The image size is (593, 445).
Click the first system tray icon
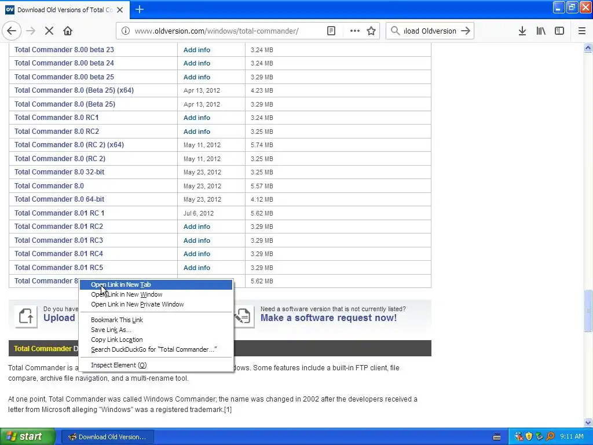pyautogui.click(x=519, y=437)
